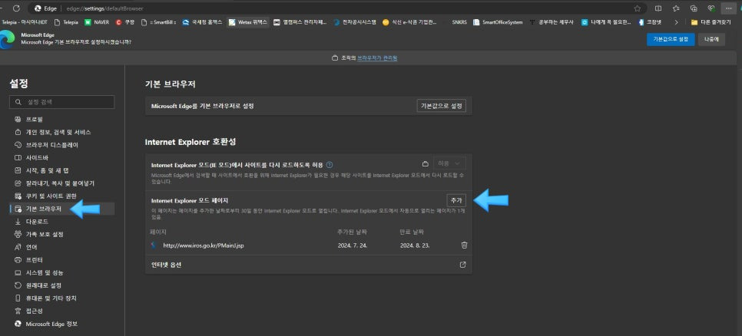Open the 쿠팡 bookmark
The width and height of the screenshot is (742, 336).
tap(125, 21)
